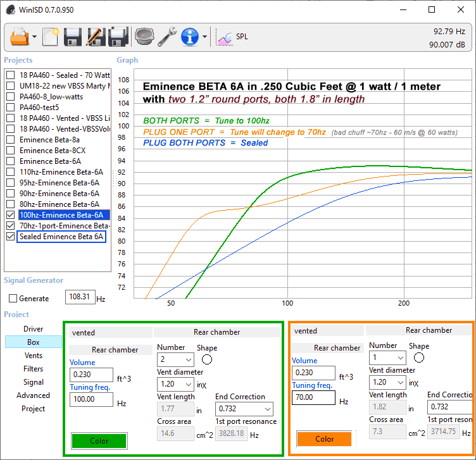This screenshot has height=460, width=476.
Task: Select the Box tab
Action: [34, 342]
